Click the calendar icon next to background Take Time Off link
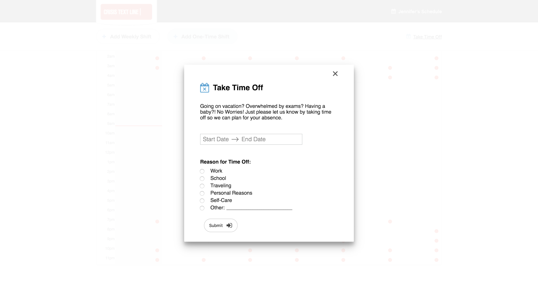Viewport: 538px width, 291px height. pyautogui.click(x=408, y=37)
